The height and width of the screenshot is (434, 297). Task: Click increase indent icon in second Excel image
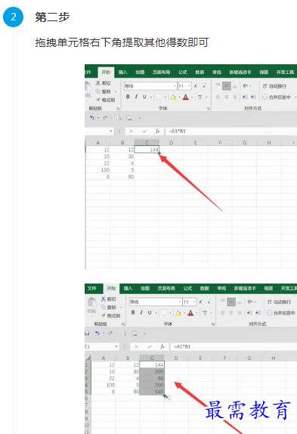(258, 312)
